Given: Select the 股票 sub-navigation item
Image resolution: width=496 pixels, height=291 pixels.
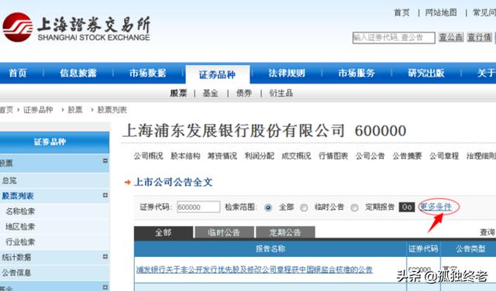Looking at the screenshot, I should [x=178, y=93].
